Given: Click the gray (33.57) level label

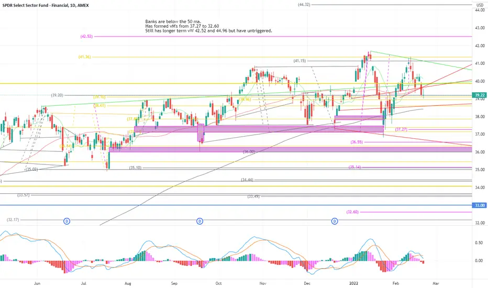Looking at the screenshot, I should point(24,195).
